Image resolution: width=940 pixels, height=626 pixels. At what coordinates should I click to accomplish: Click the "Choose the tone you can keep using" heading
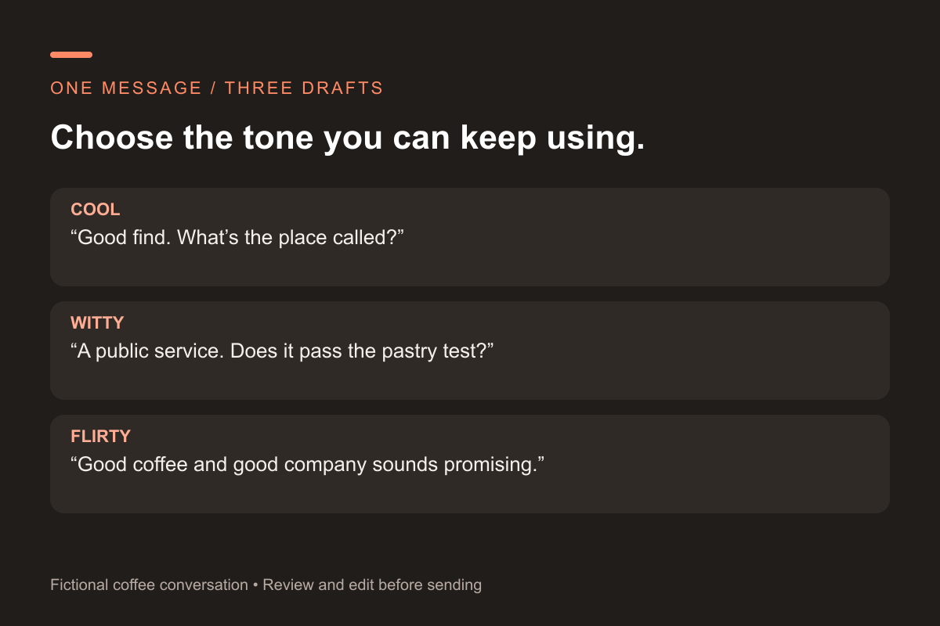point(348,138)
